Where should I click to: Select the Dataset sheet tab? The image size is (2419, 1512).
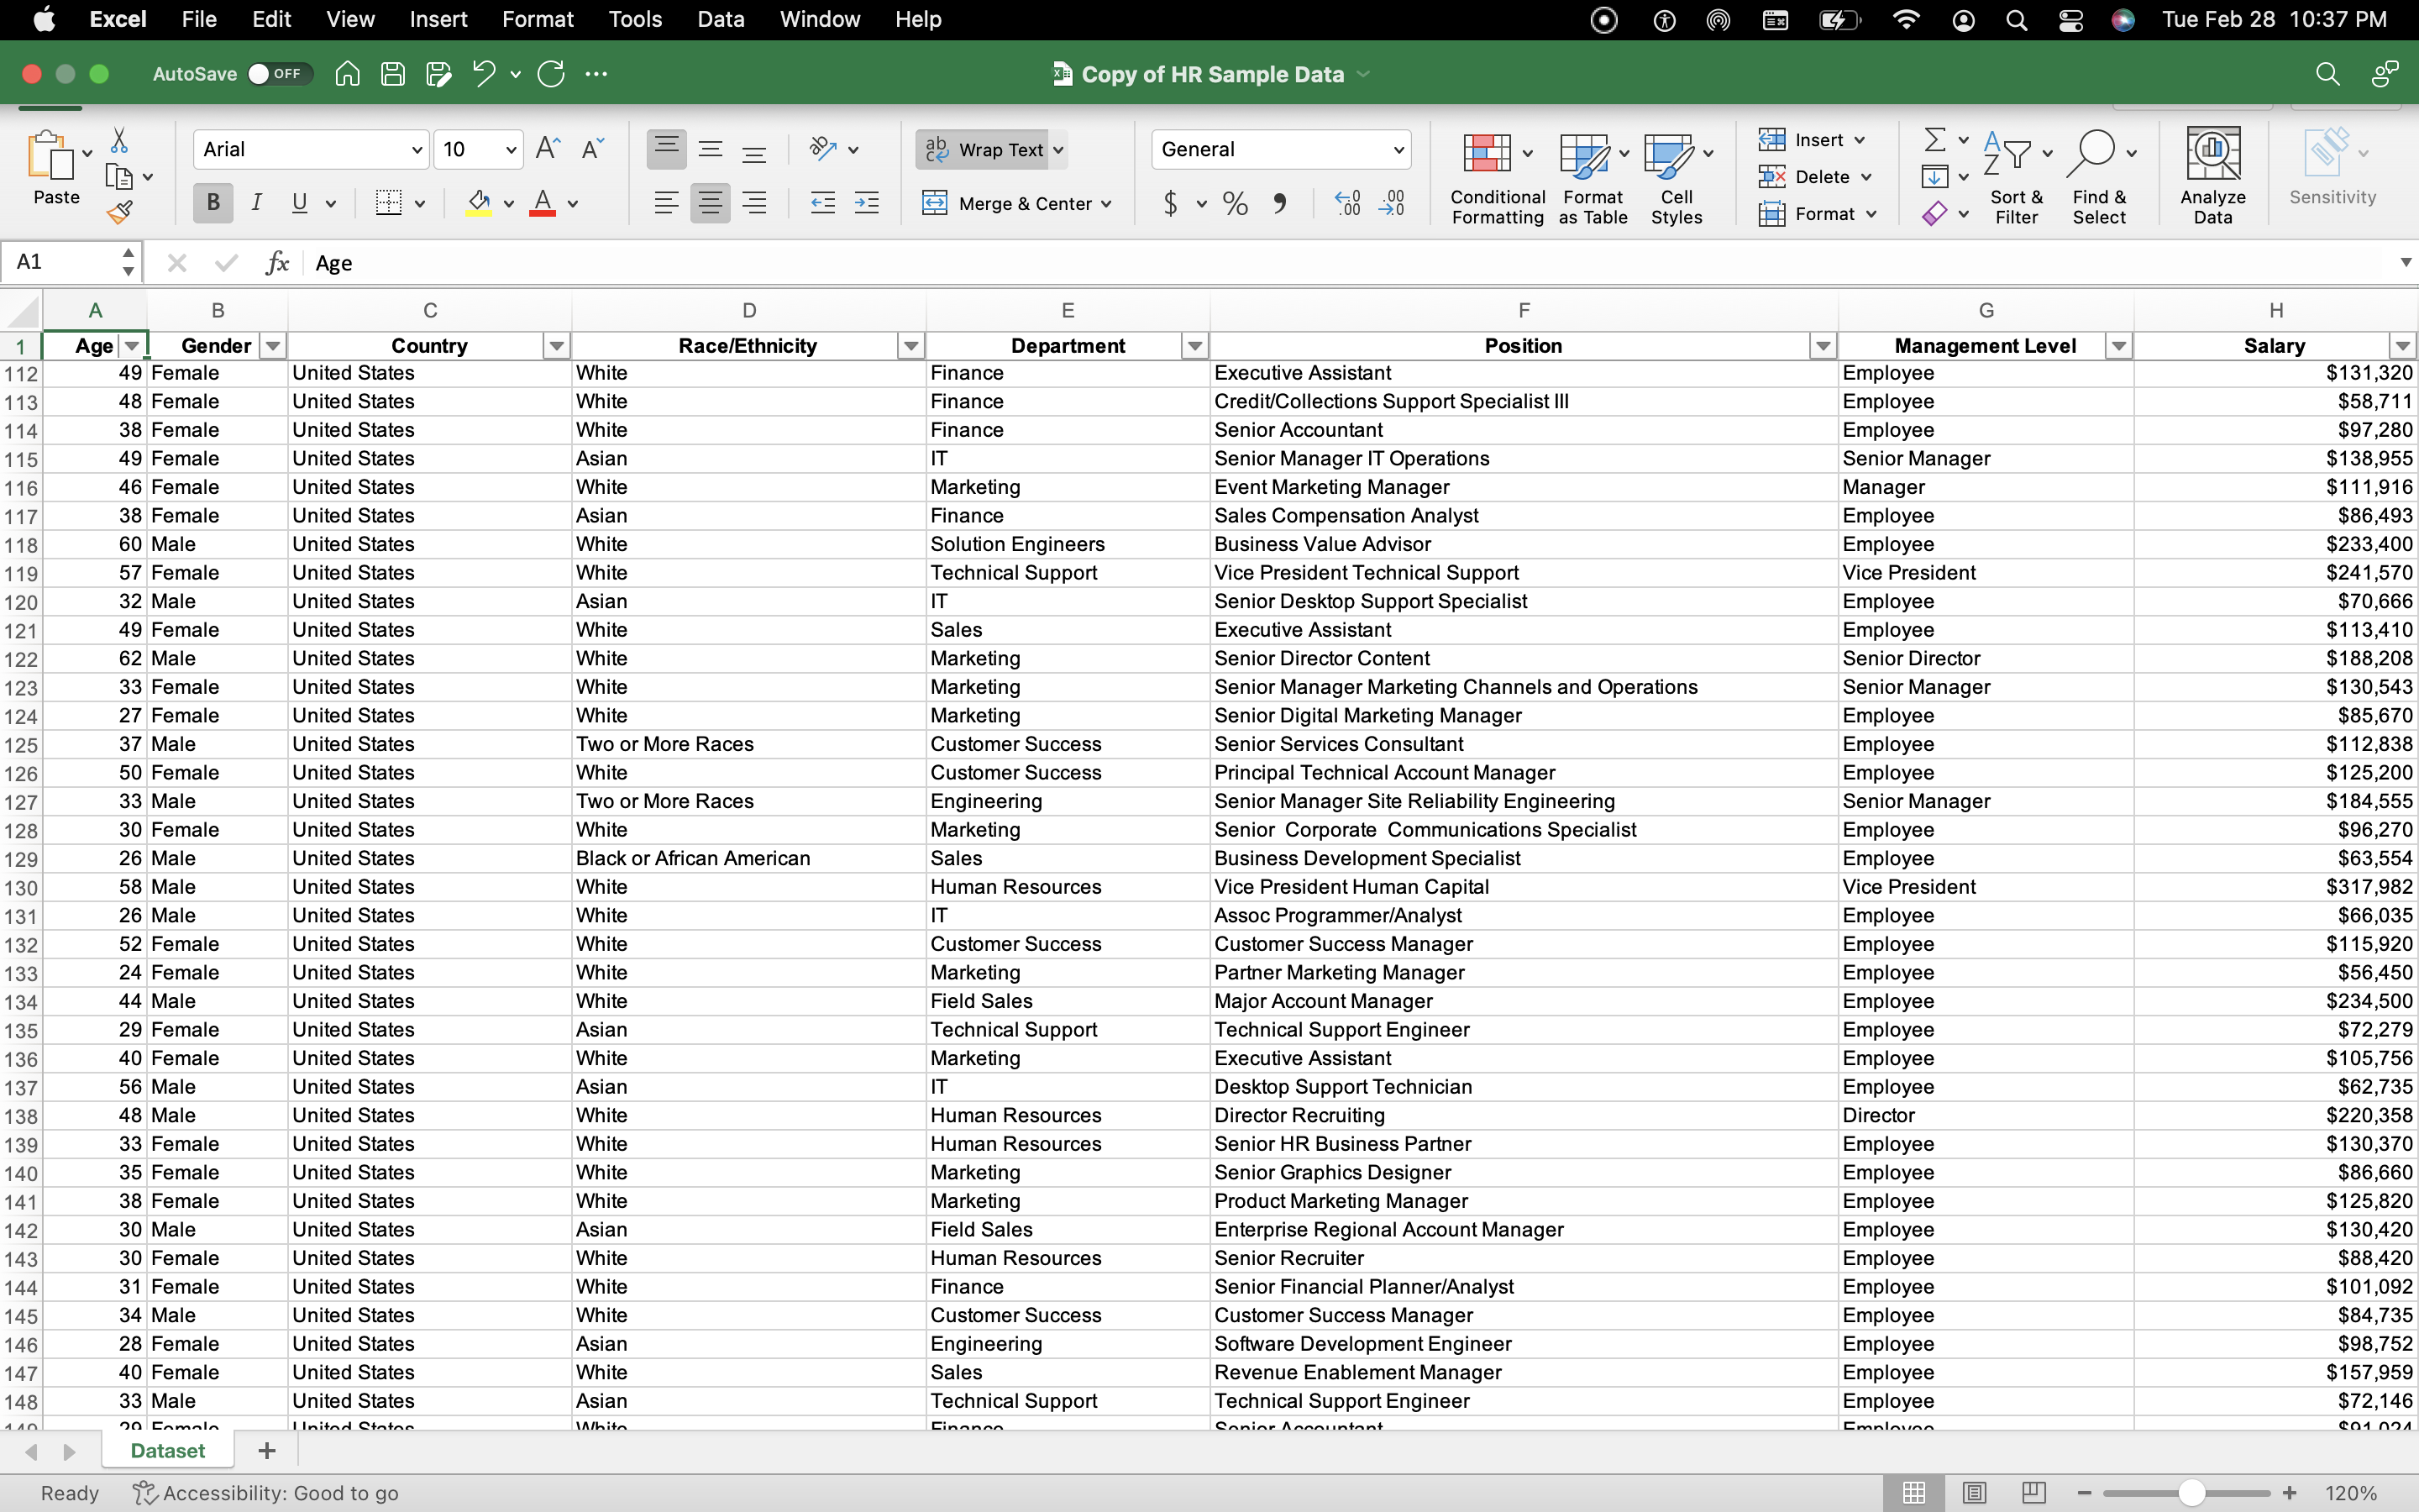(x=167, y=1450)
